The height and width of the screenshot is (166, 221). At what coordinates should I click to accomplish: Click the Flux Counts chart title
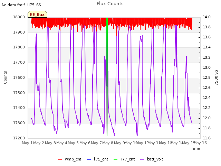point(110,4)
